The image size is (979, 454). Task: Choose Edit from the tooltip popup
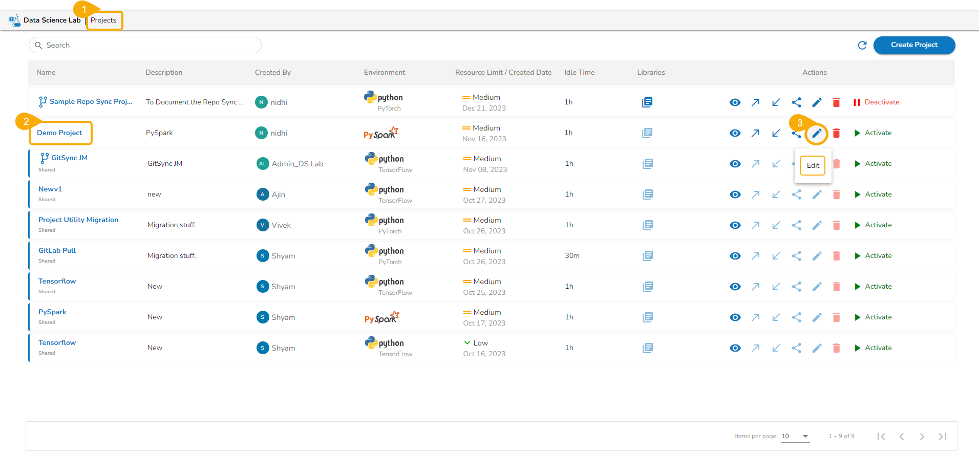(x=813, y=165)
